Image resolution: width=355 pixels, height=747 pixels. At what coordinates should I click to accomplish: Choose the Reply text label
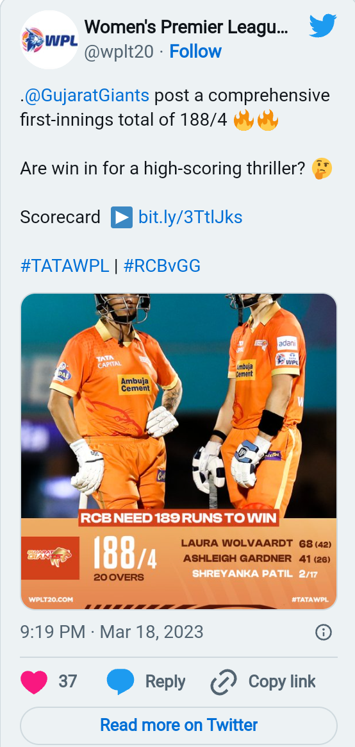[x=165, y=681]
